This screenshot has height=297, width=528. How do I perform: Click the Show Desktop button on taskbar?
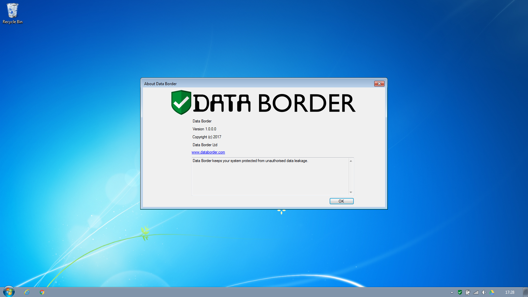coord(525,292)
